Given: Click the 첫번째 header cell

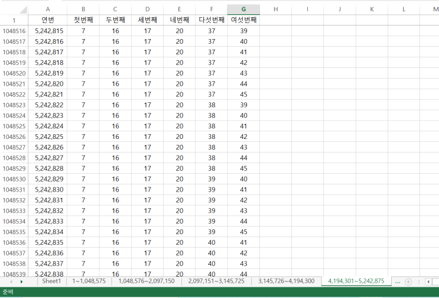Looking at the screenshot, I should [x=83, y=20].
